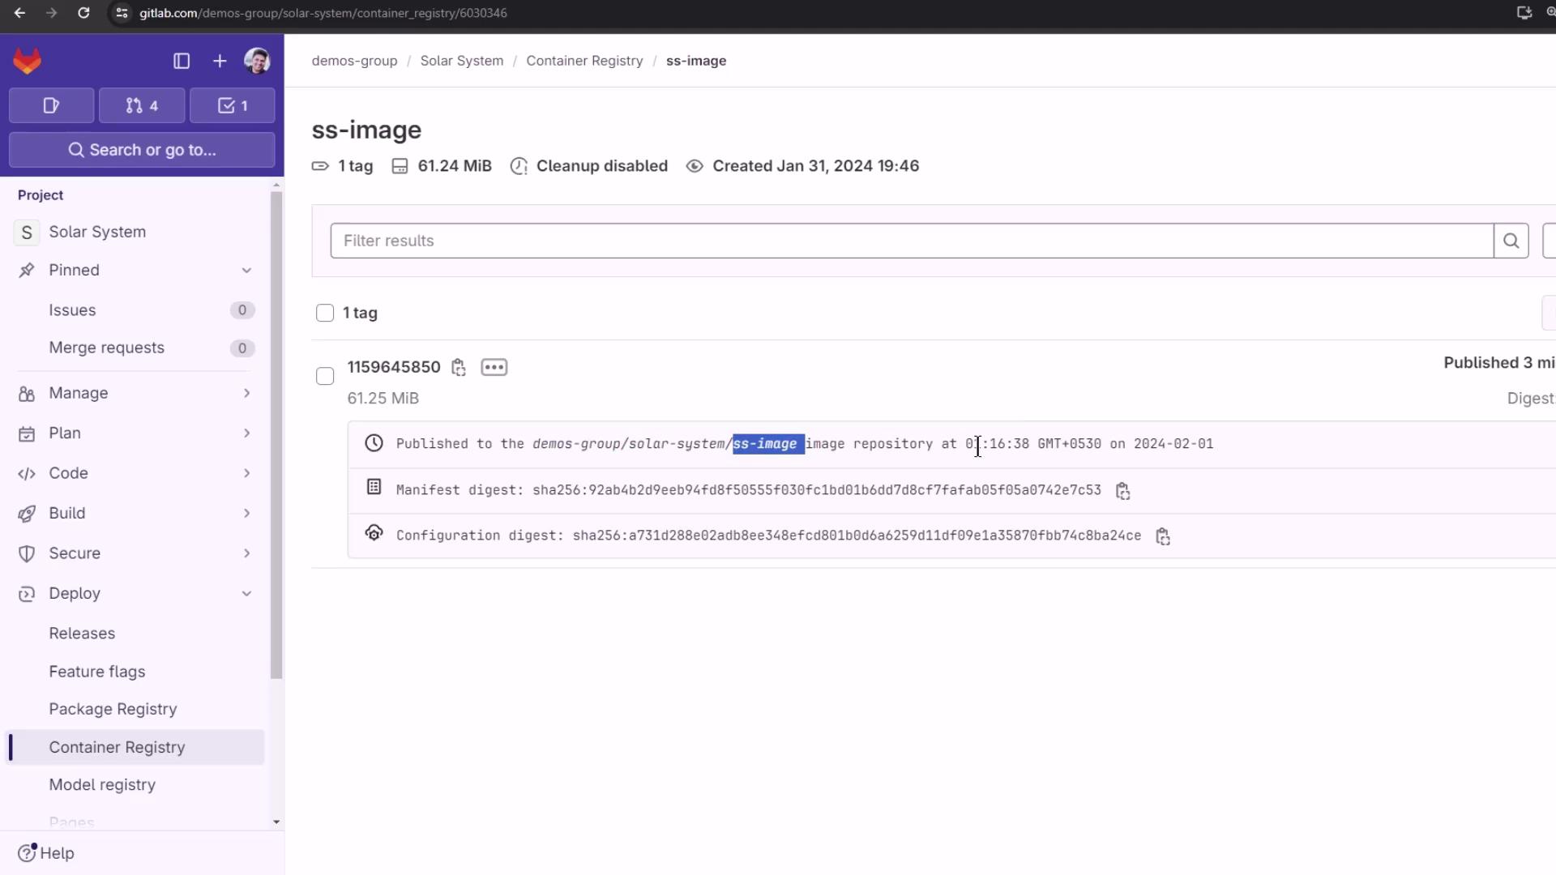The width and height of the screenshot is (1556, 875).
Task: Toggle the sidebar collapse icon
Action: (x=182, y=61)
